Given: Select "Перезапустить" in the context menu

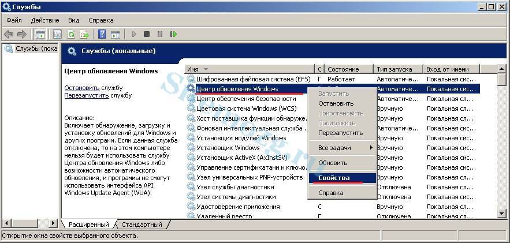Looking at the screenshot, I should click(340, 133).
